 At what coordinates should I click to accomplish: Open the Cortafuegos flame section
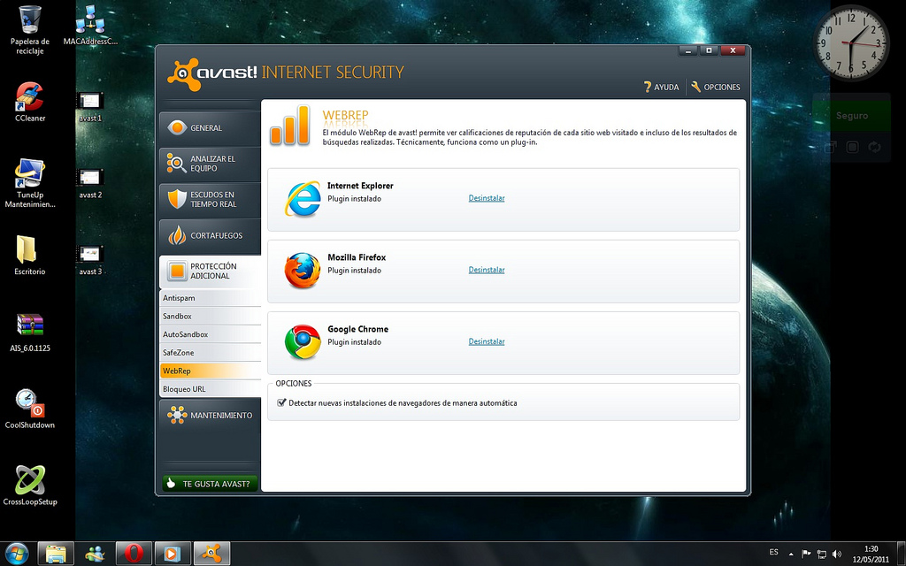coord(211,235)
